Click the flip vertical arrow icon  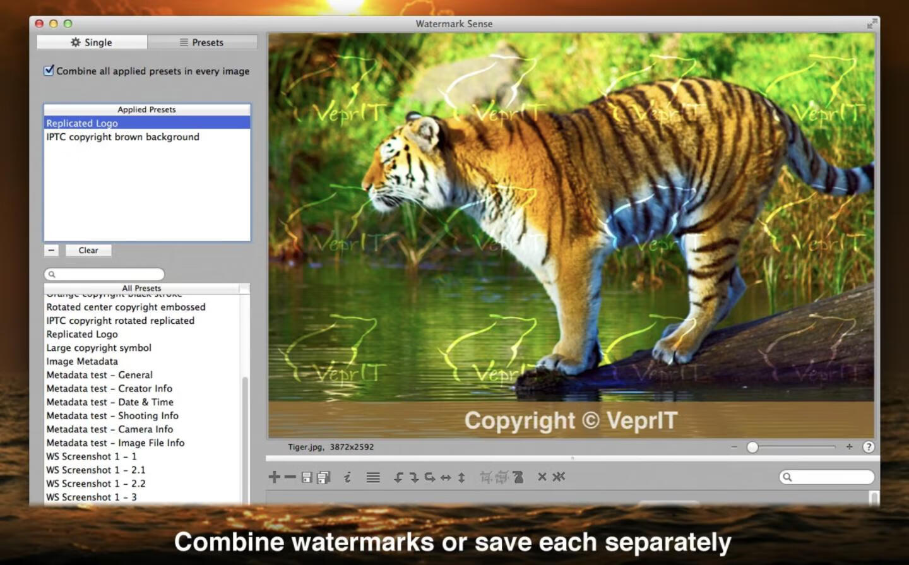461,477
